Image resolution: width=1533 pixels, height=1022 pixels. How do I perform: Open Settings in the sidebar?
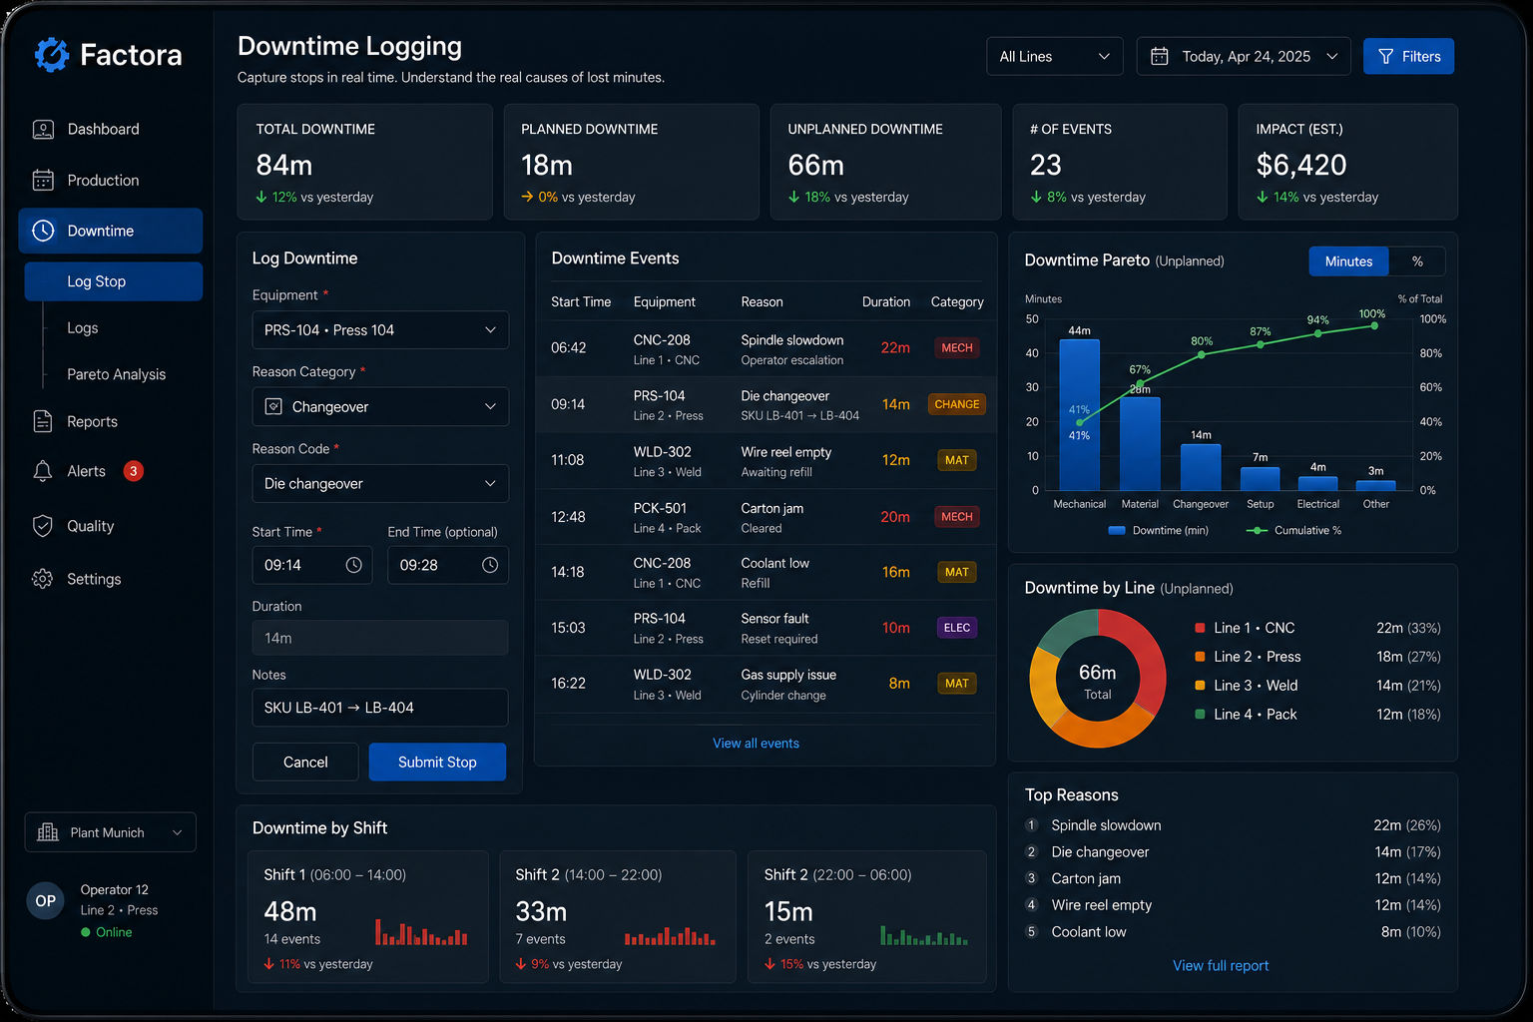(x=110, y=579)
